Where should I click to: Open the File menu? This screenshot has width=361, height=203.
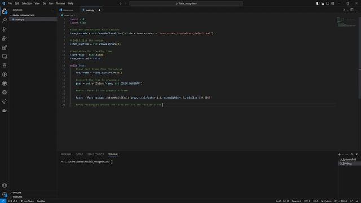(x=10, y=3)
